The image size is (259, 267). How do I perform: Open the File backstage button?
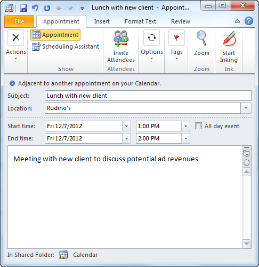click(19, 21)
